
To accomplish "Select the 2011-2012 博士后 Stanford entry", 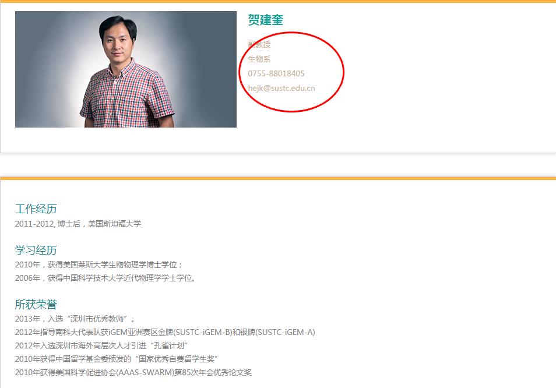I will tap(78, 224).
